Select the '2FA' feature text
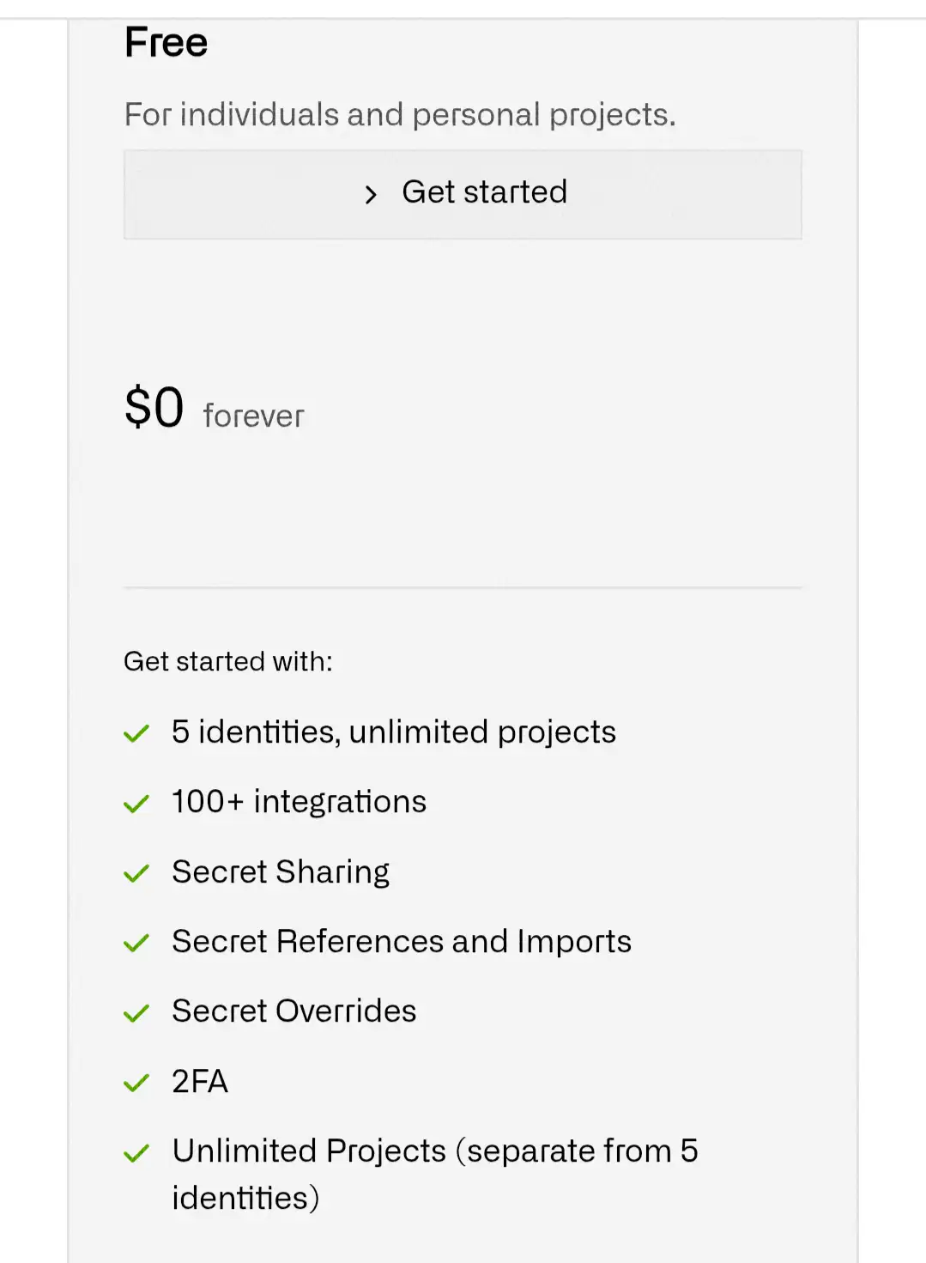Viewport: 926px width, 1263px height. point(200,1081)
